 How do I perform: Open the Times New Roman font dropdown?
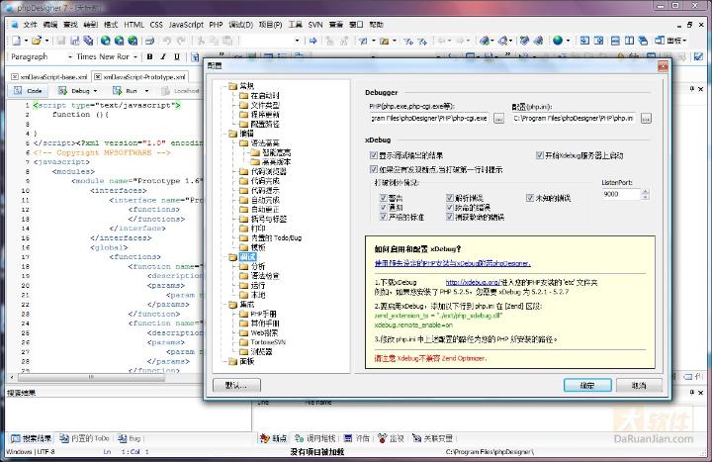pos(134,56)
